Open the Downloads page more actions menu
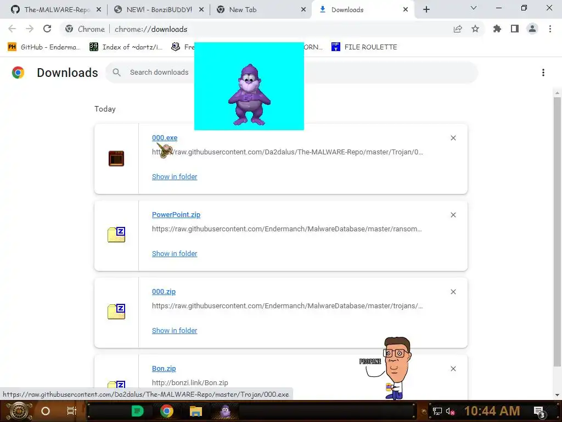 543,73
